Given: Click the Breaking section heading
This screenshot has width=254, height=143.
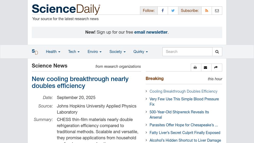Looking at the screenshot, I should pos(155,79).
